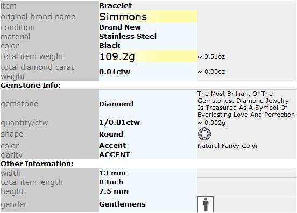Click the Other Information section header
The image size is (297, 213).
pyautogui.click(x=37, y=164)
